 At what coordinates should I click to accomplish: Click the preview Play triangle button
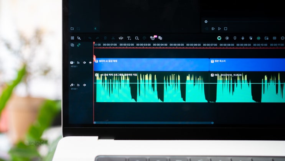[219, 29]
